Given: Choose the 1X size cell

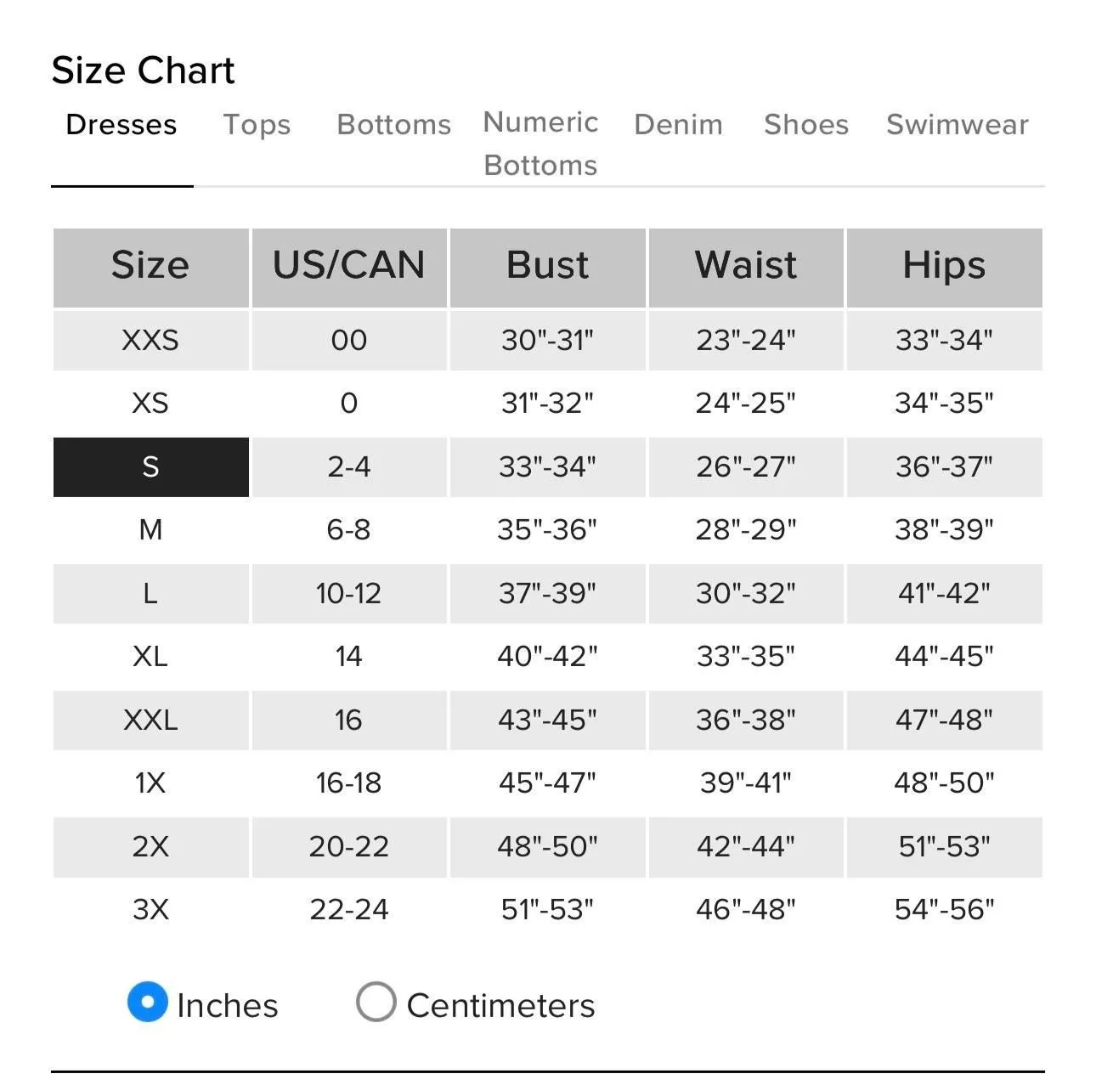Looking at the screenshot, I should click(x=151, y=783).
